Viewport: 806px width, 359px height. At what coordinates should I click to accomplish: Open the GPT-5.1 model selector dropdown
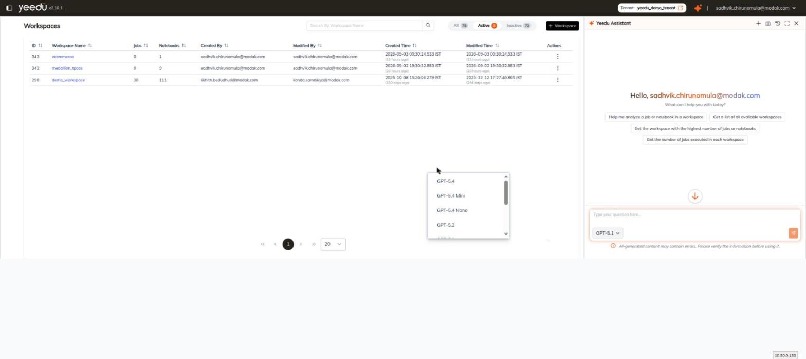click(608, 234)
